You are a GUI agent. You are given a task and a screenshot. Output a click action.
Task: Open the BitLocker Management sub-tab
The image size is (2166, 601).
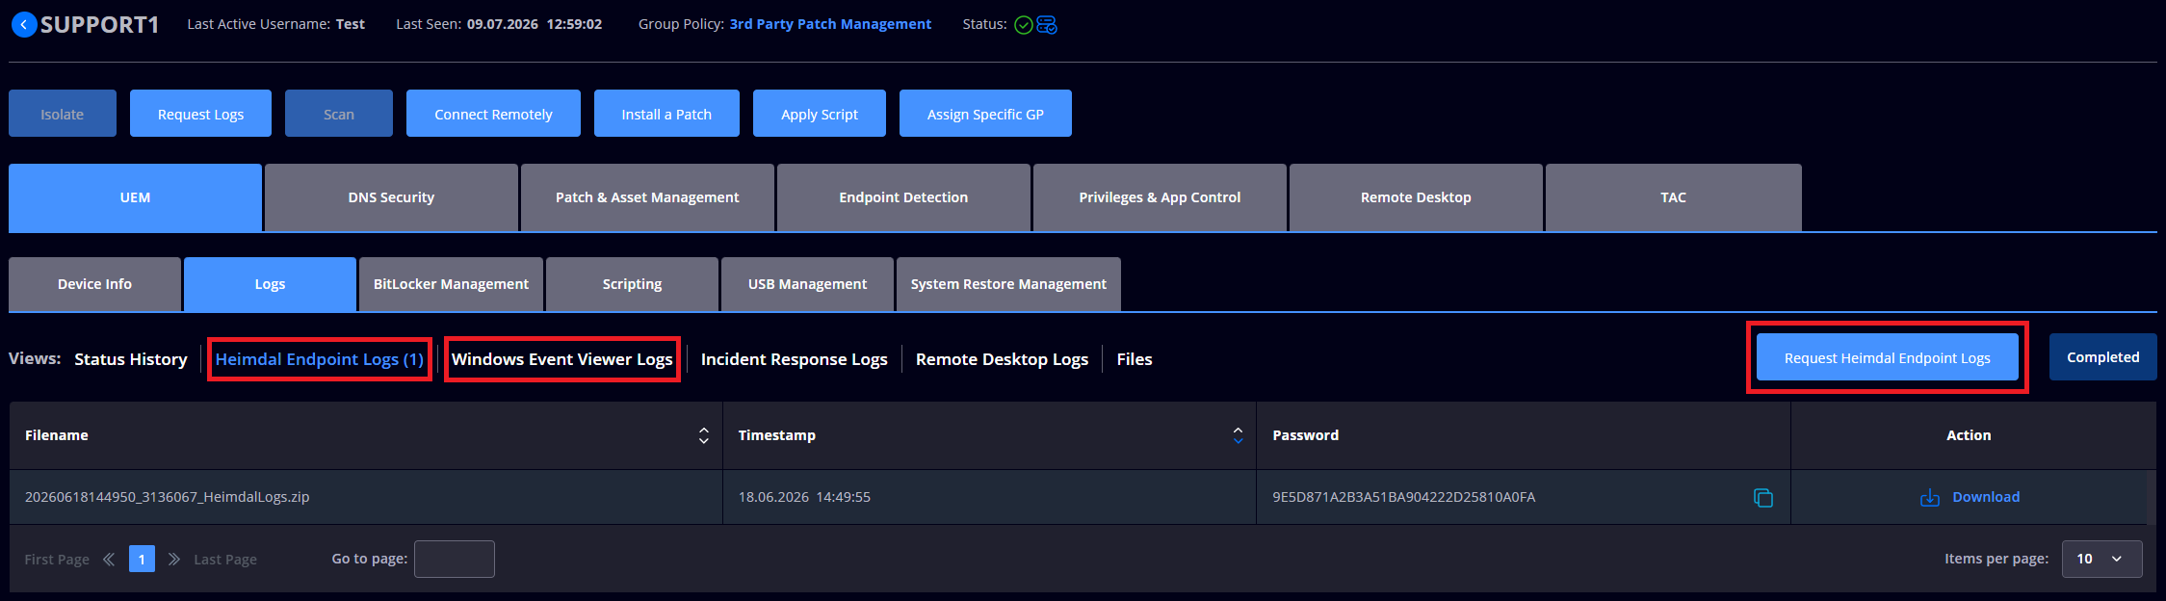pyautogui.click(x=451, y=284)
